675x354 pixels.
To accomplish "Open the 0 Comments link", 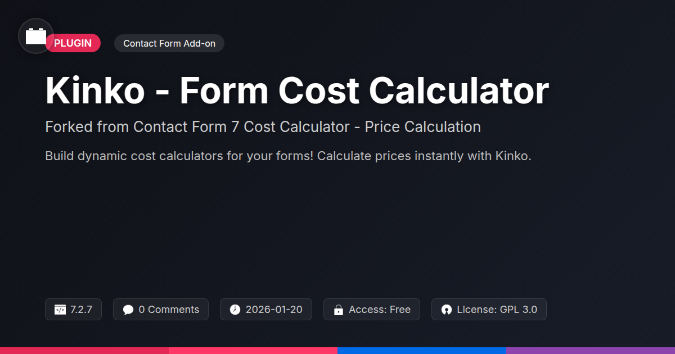I will pos(169,310).
